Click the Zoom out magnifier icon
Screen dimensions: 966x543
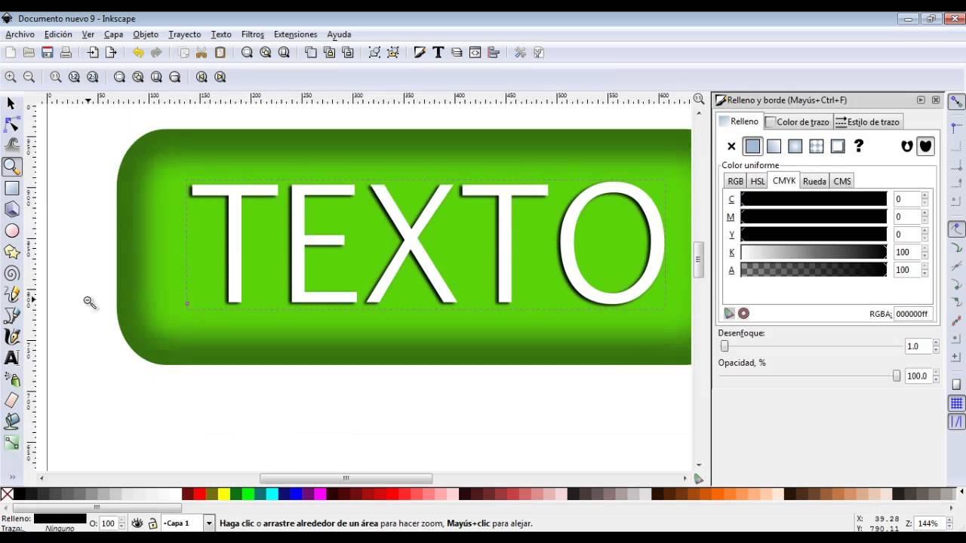[29, 76]
